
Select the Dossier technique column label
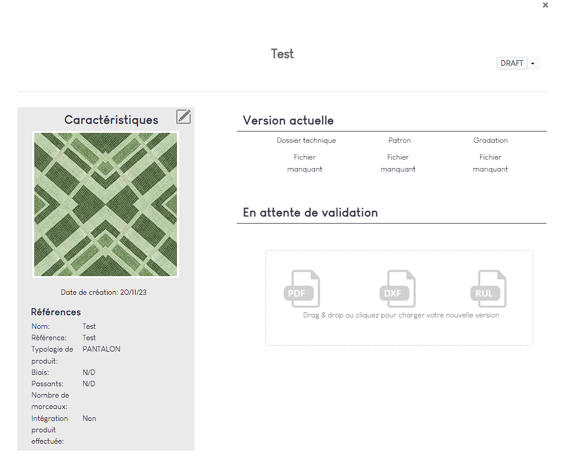[306, 141]
